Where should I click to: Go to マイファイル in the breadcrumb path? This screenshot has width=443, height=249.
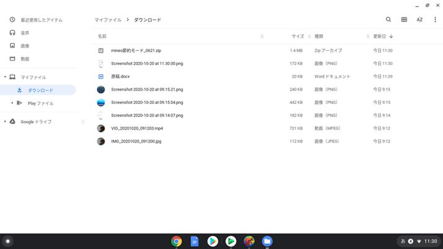coord(108,20)
